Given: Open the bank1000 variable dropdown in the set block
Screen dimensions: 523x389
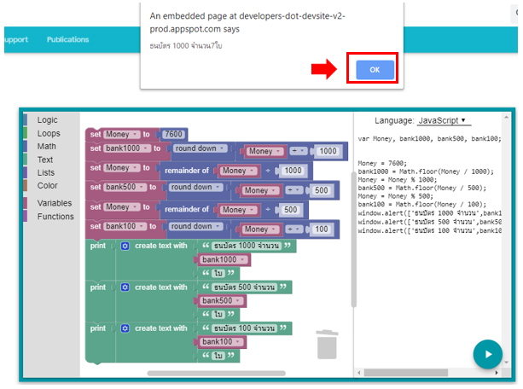Looking at the screenshot, I should tap(127, 148).
